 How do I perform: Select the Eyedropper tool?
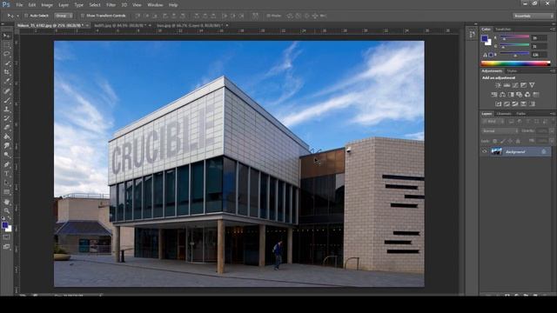[6, 82]
